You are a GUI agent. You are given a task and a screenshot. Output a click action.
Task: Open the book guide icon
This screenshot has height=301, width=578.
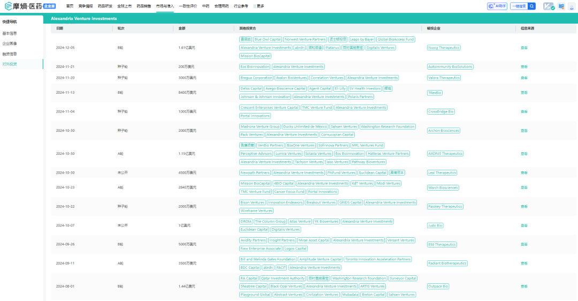(x=561, y=6)
